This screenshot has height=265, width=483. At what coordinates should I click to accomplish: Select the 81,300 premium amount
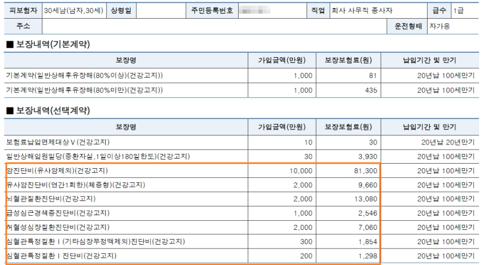[365, 171]
